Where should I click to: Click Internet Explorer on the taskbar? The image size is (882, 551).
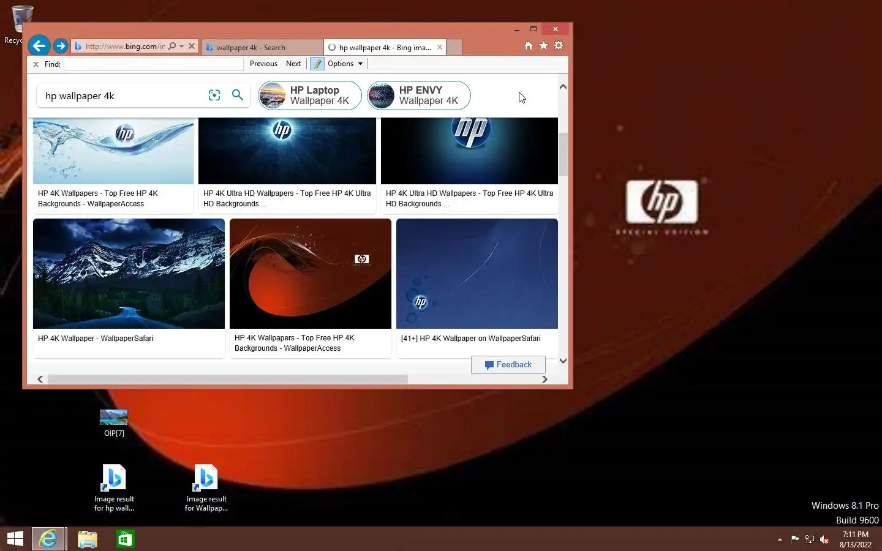coord(48,539)
